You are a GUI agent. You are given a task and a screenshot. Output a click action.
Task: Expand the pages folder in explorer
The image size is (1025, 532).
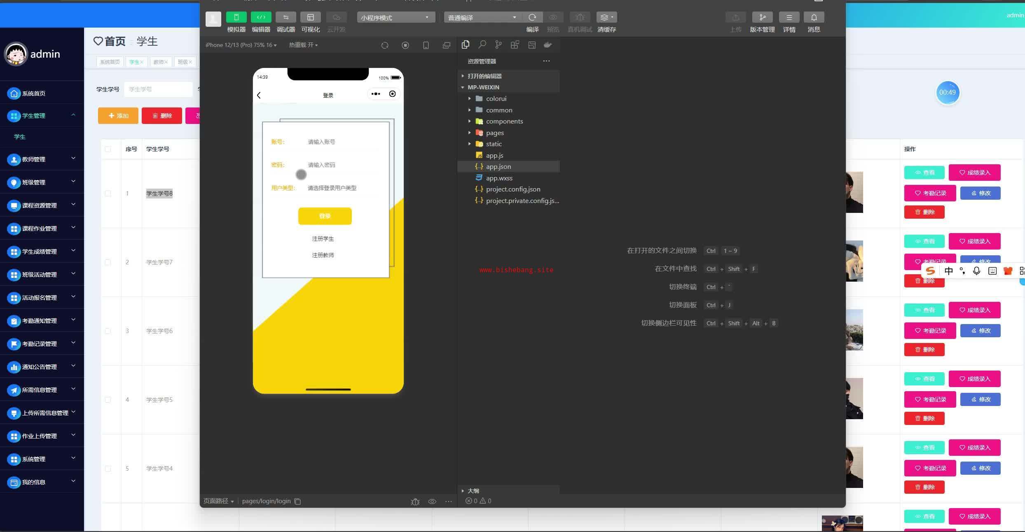pos(494,133)
